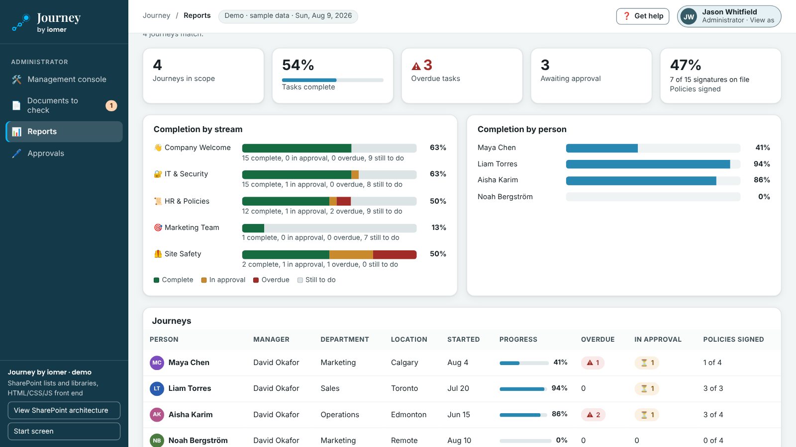The width and height of the screenshot is (796, 447).
Task: Click the Operations department cell
Action: 340,415
